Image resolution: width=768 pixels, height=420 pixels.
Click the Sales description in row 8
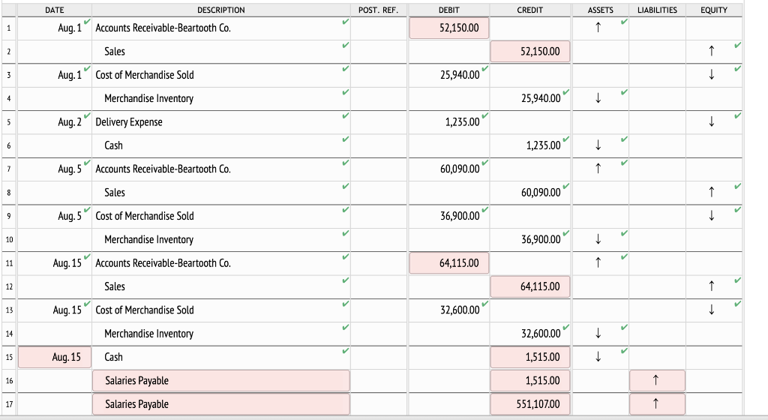click(115, 193)
